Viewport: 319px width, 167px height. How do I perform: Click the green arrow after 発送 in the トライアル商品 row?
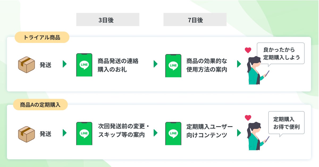(x=65, y=64)
